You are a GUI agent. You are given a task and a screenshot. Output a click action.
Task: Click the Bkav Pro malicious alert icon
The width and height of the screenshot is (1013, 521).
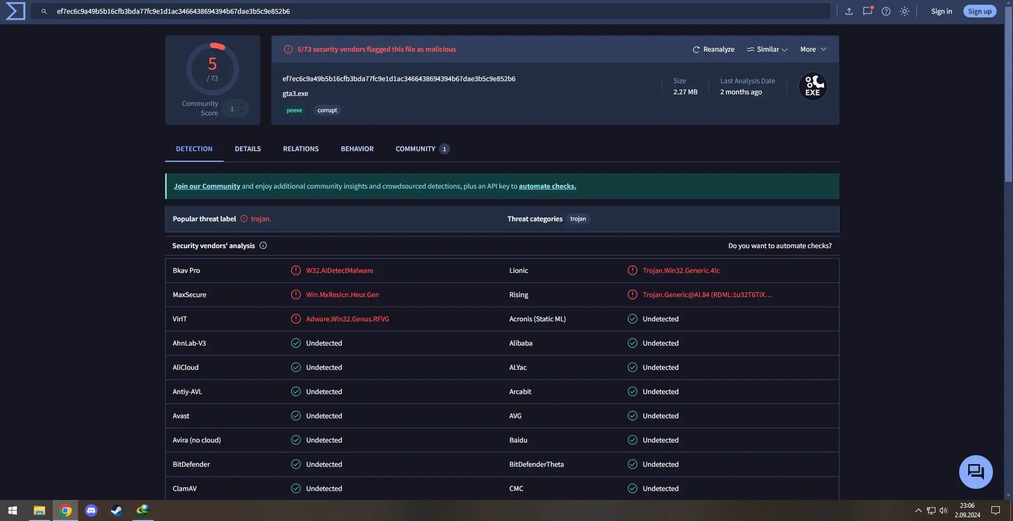click(296, 270)
